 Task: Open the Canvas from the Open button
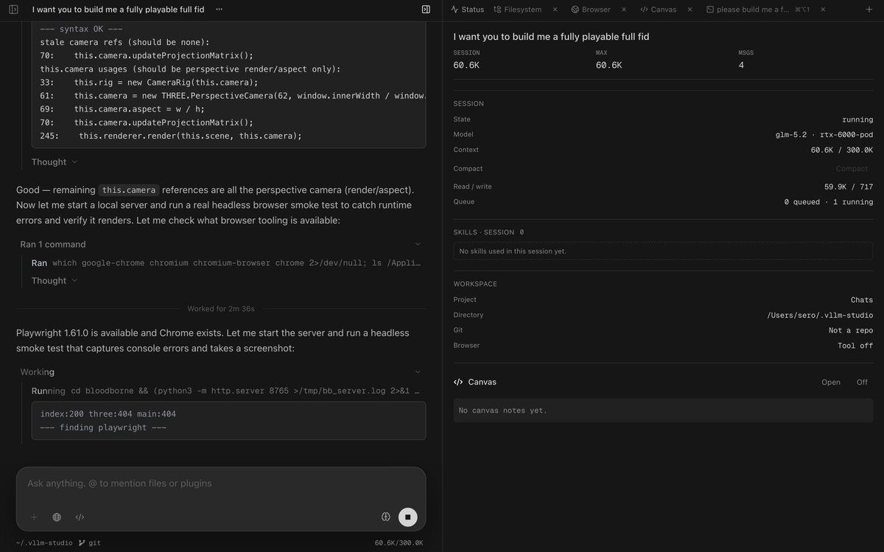tap(831, 382)
